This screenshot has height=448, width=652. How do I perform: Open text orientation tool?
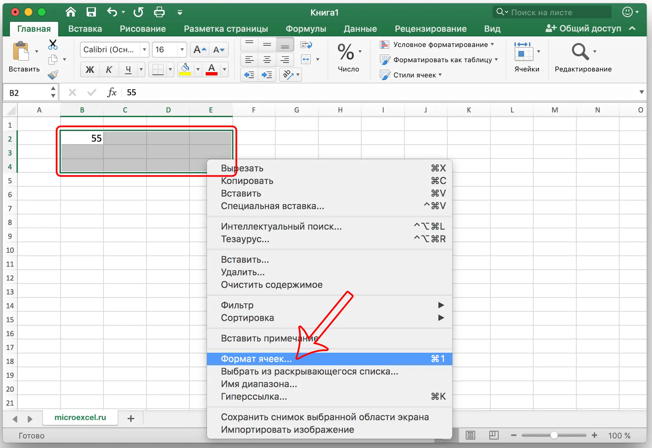[x=288, y=75]
